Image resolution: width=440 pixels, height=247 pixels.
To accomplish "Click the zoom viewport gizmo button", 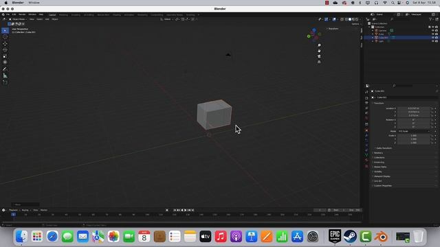I will [319, 45].
